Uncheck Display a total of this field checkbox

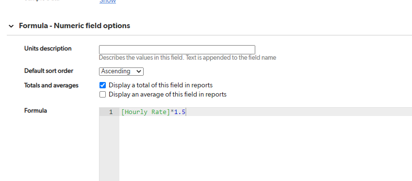(102, 85)
